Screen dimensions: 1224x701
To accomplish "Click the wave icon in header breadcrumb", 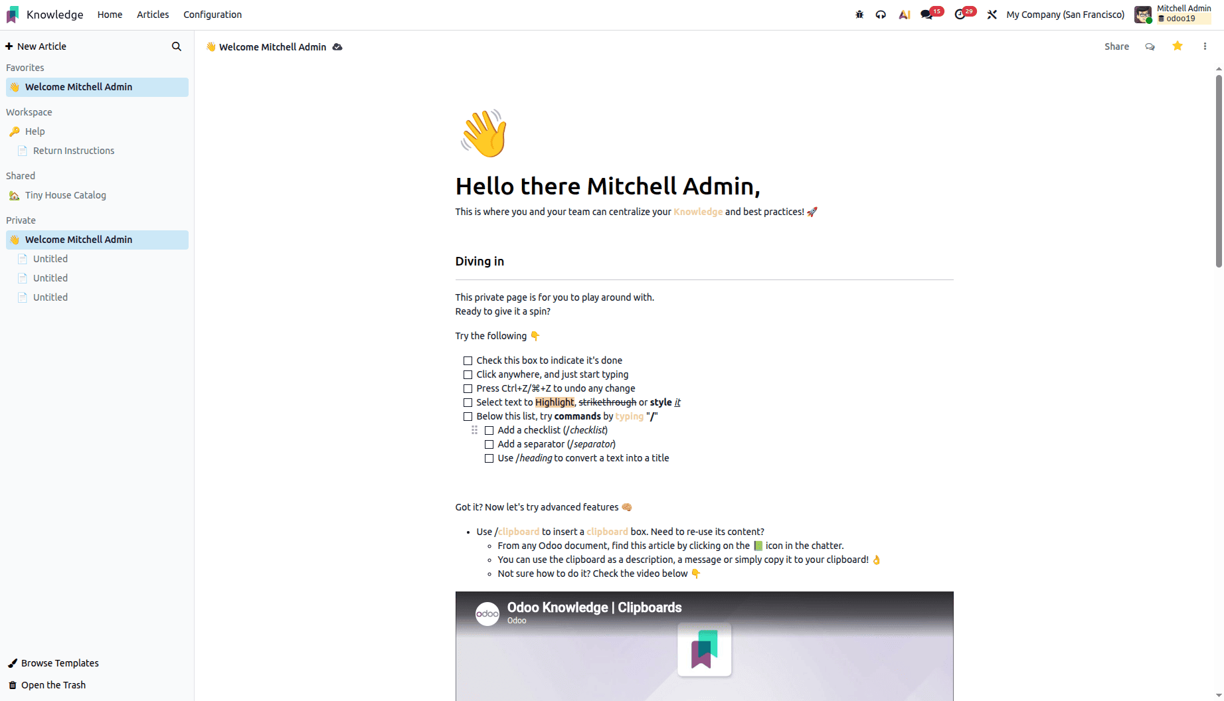I will (211, 47).
